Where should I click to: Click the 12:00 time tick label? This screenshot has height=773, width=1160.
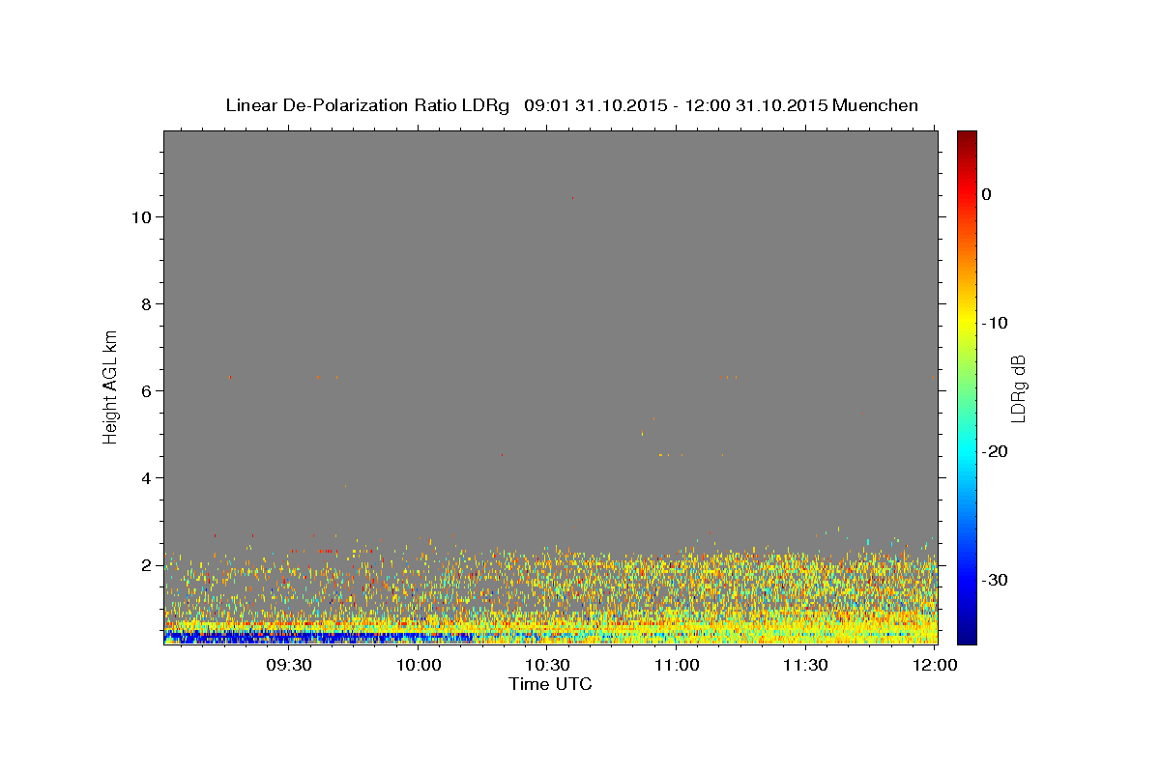pos(934,665)
